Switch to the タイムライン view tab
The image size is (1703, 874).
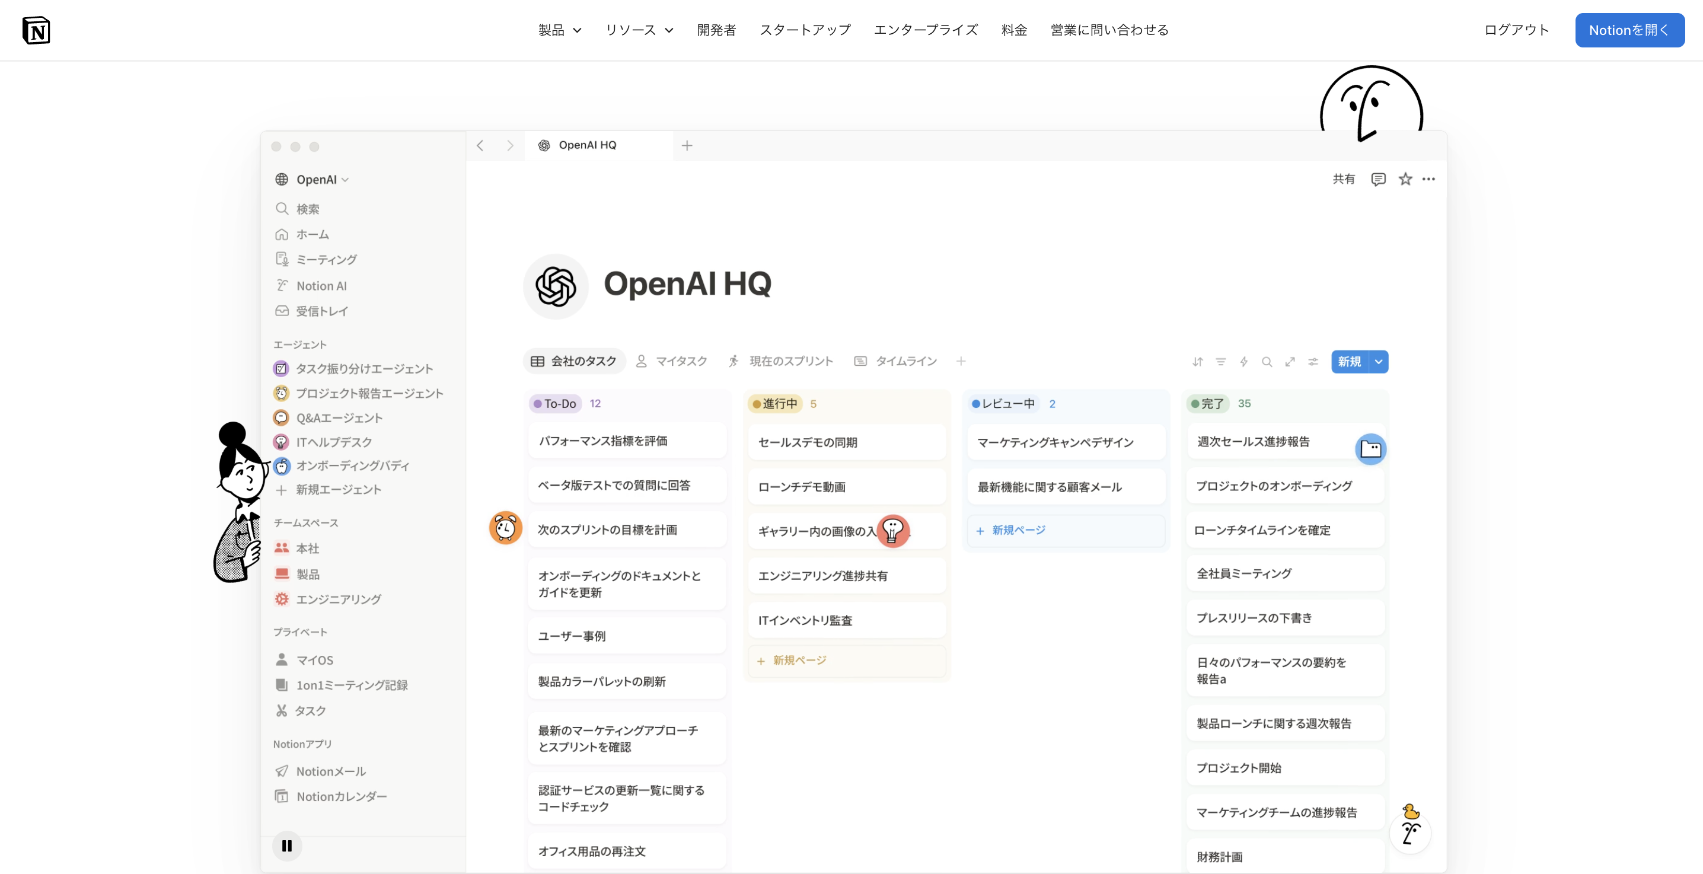tap(897, 361)
